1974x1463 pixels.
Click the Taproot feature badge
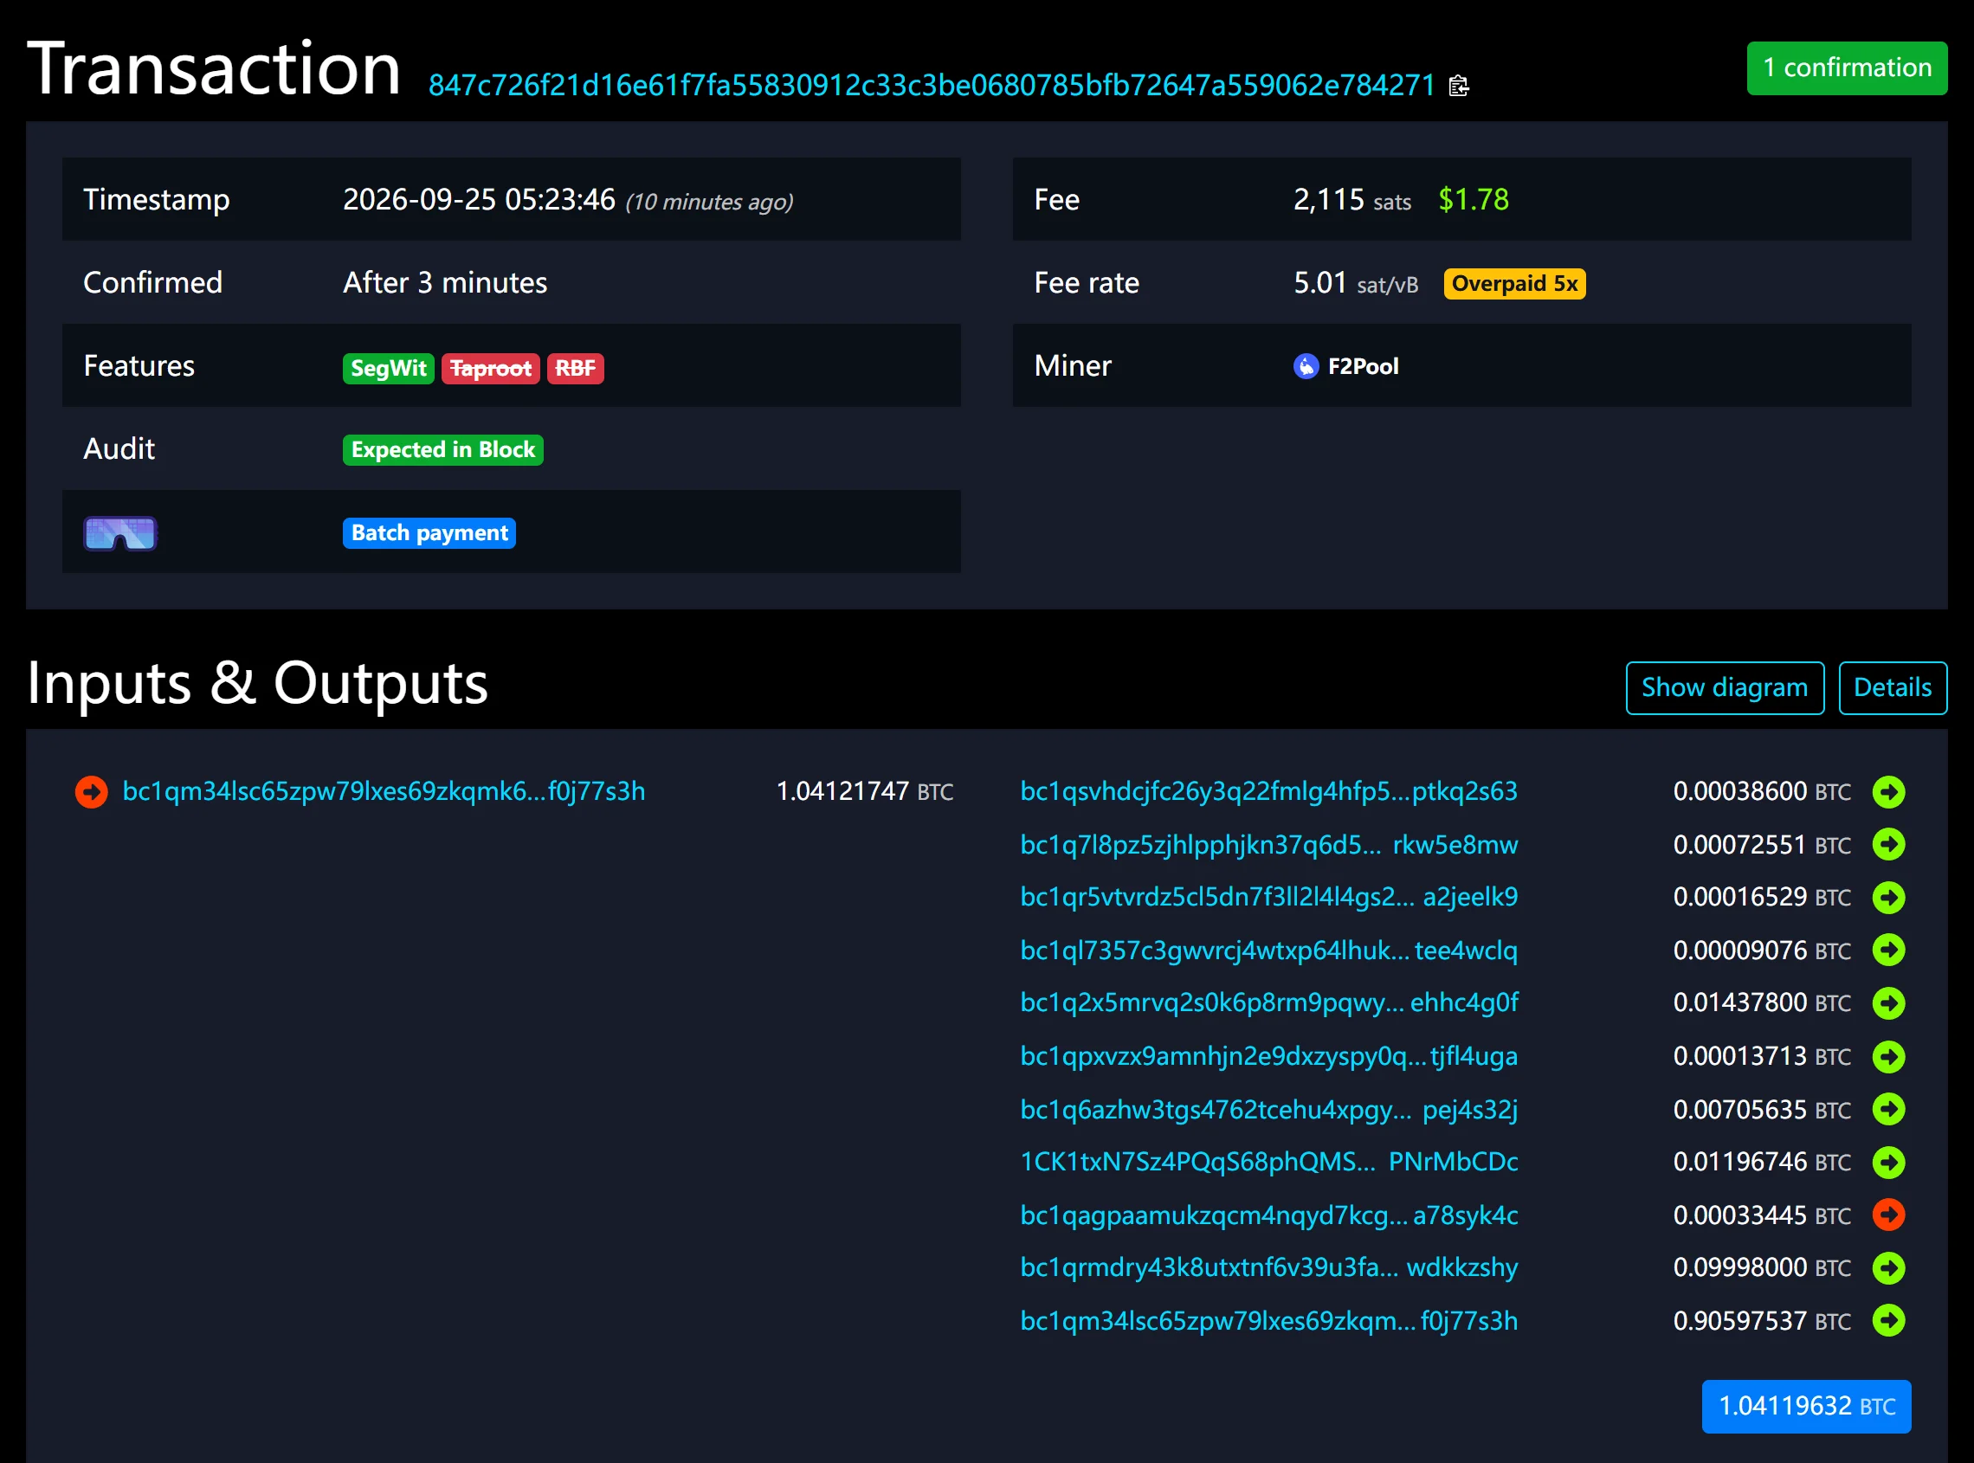point(491,369)
